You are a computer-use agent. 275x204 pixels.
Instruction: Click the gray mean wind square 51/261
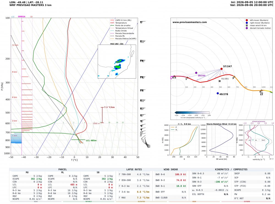point(219,81)
